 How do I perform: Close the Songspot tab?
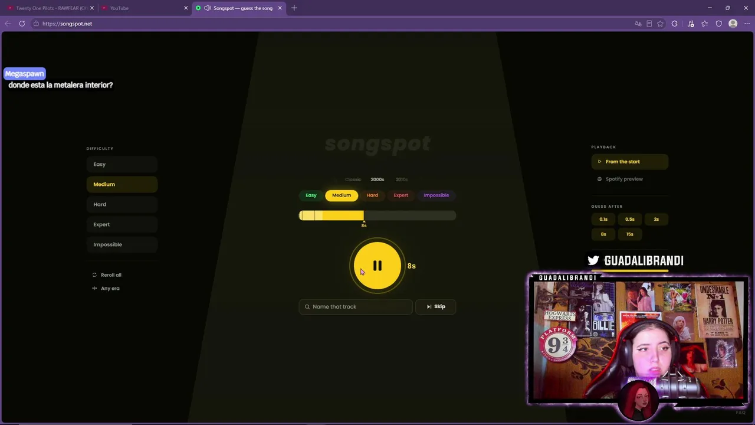coord(280,8)
